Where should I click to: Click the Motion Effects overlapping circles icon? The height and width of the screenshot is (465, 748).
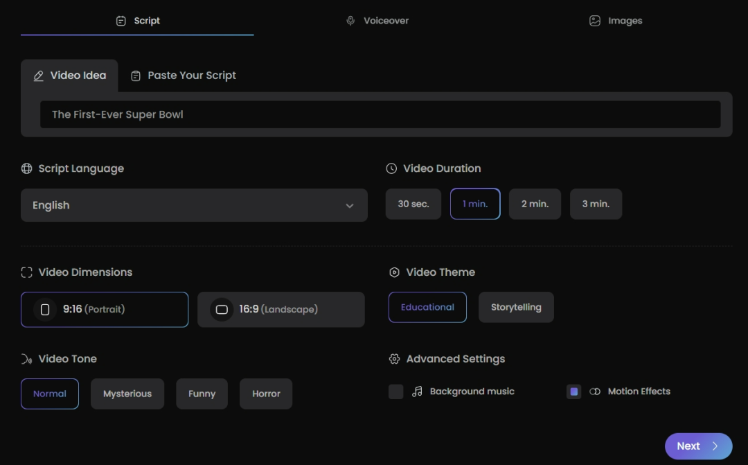coord(594,392)
